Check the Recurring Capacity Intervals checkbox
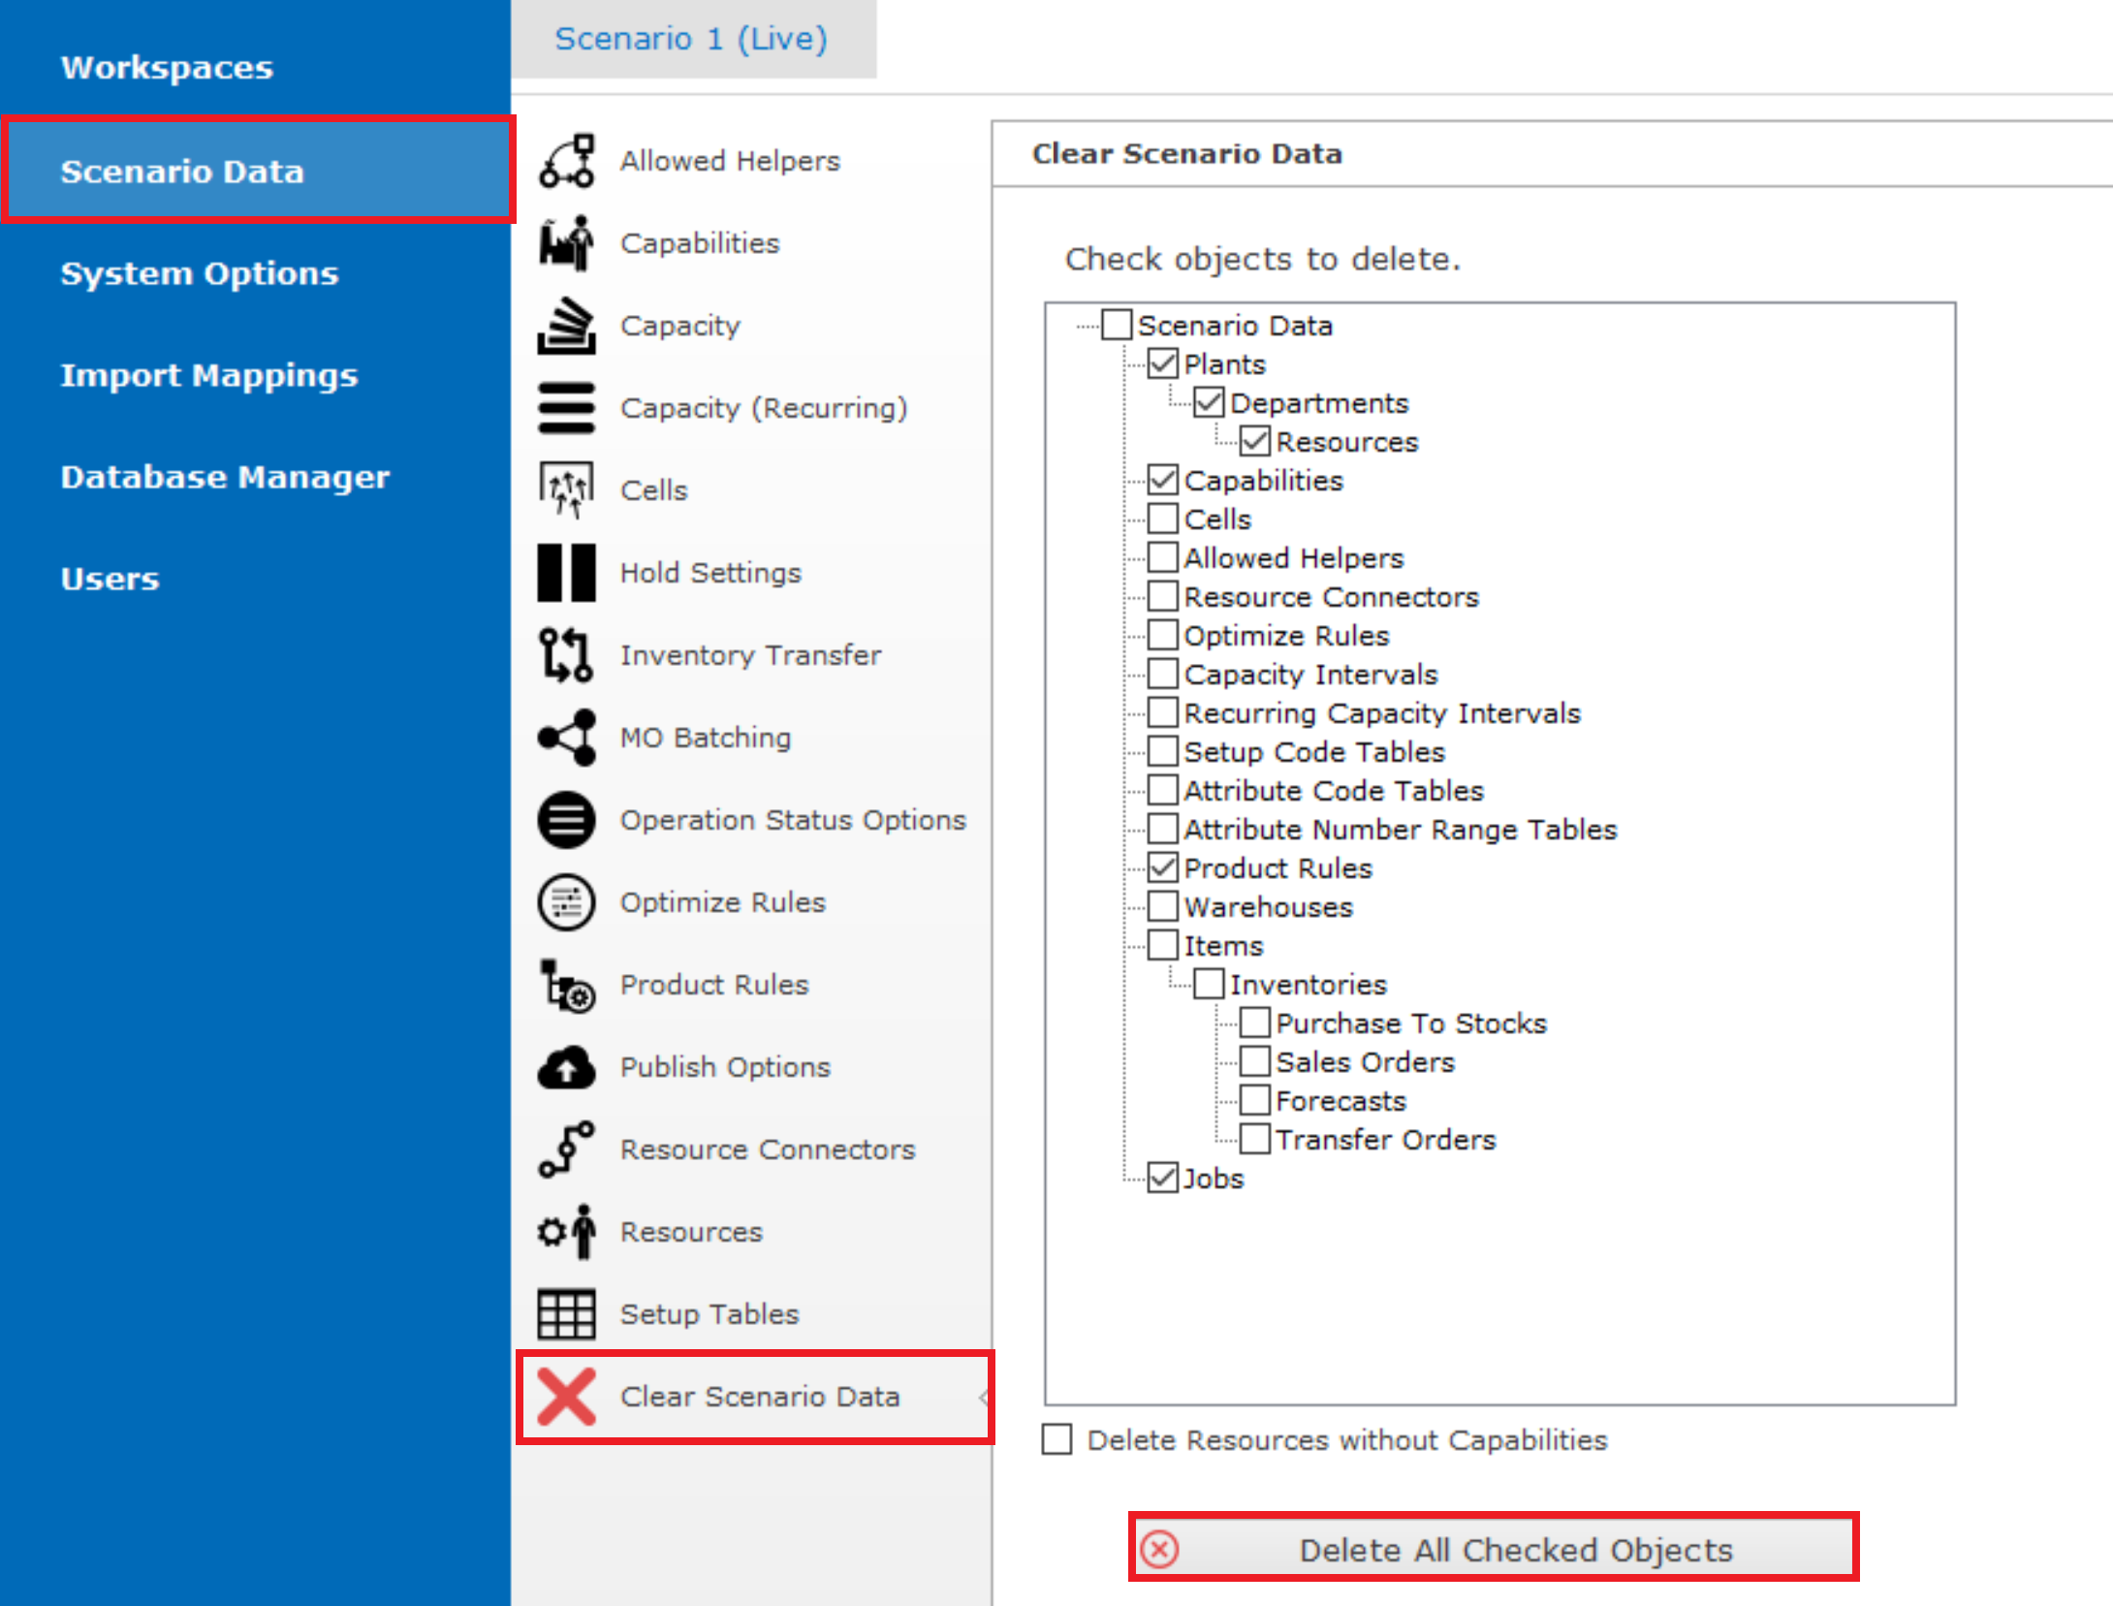The height and width of the screenshot is (1606, 2113). (x=1163, y=712)
